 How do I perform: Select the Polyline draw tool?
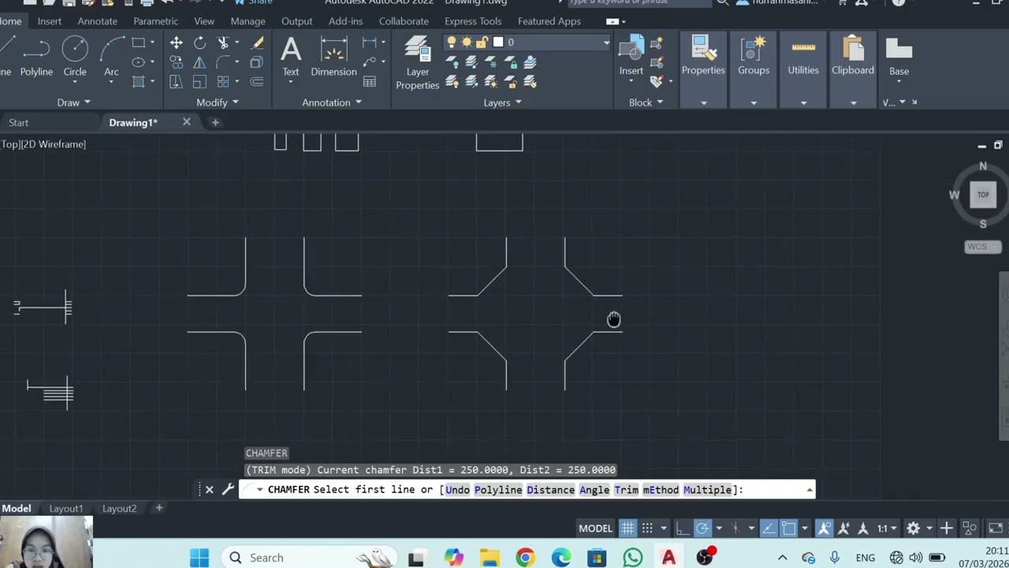click(36, 57)
